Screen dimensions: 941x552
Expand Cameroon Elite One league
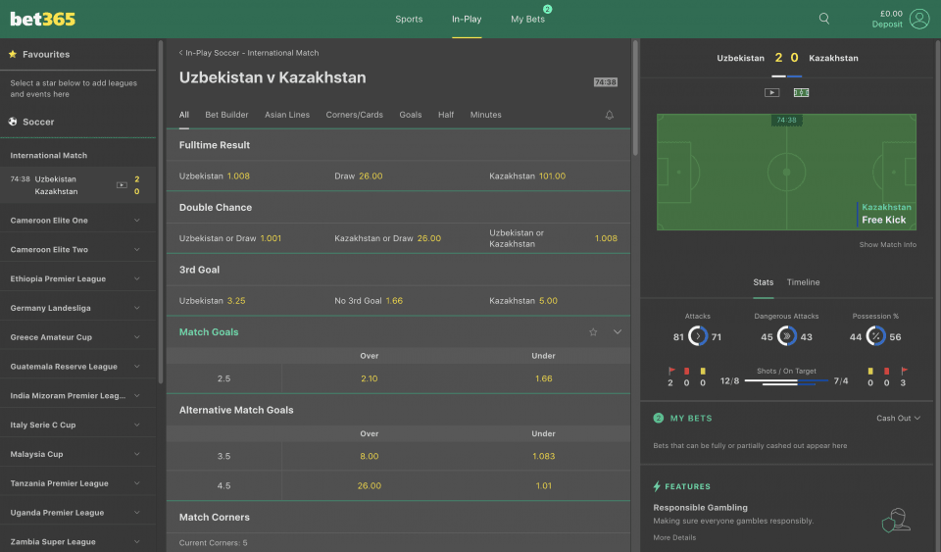pos(78,221)
